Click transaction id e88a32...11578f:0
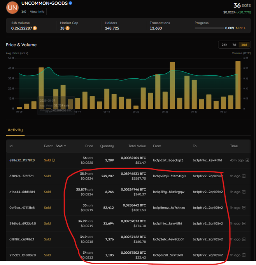 22,160
